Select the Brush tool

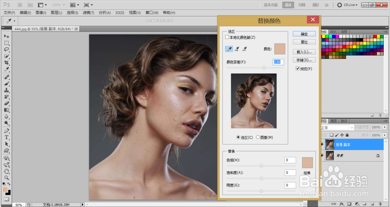point(7,84)
